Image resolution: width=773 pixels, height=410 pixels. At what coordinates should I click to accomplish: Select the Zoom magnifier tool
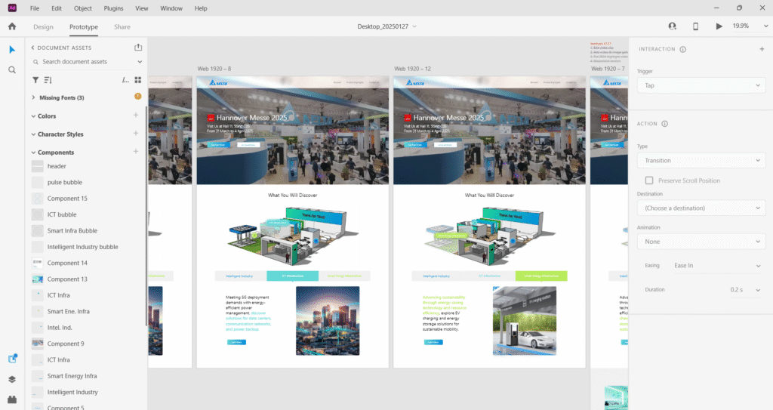(x=12, y=69)
